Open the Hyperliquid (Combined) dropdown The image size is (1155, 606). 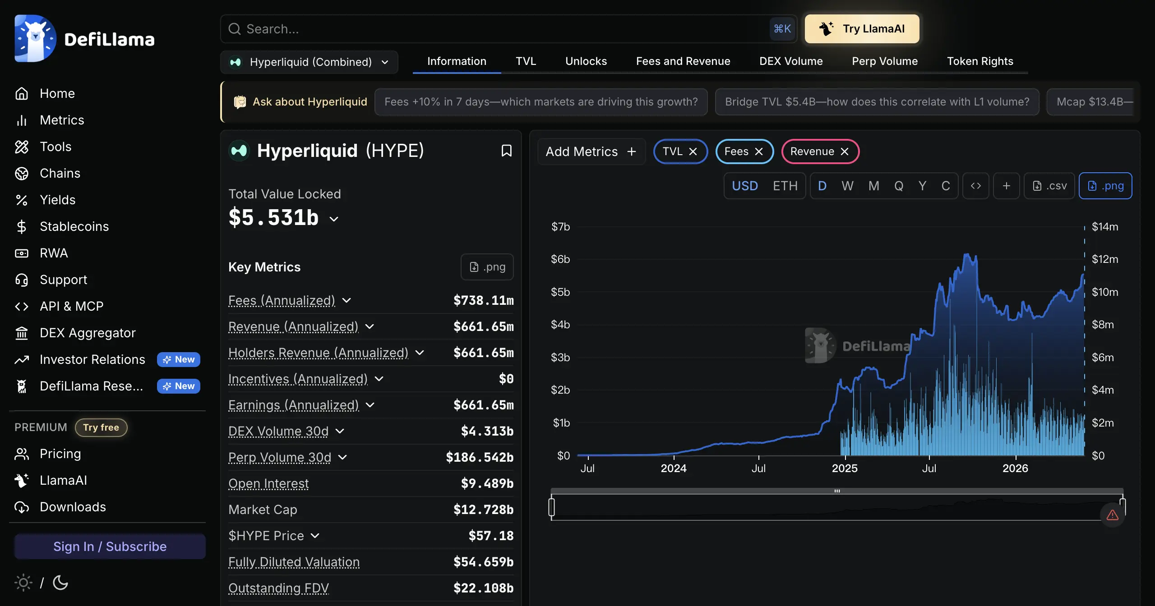coord(309,62)
